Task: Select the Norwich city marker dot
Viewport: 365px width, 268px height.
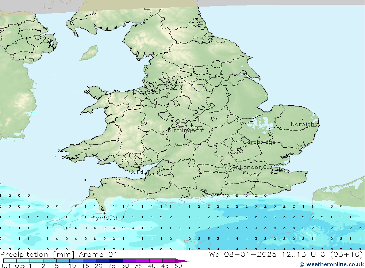Action: tap(302, 120)
